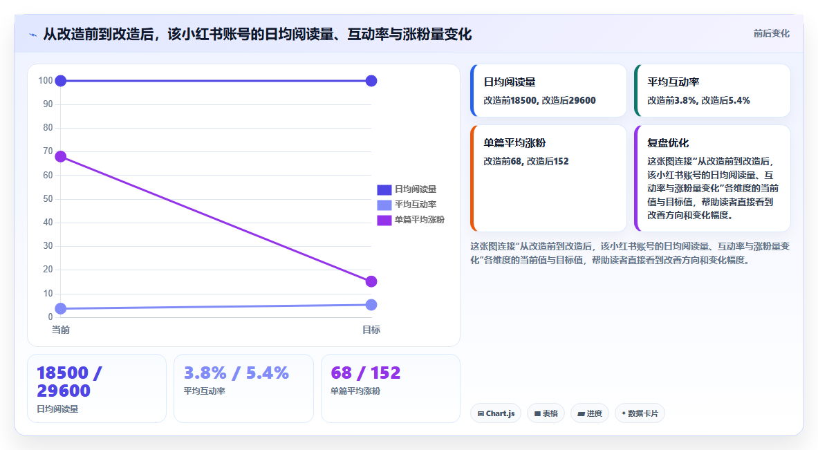Select the 平均互动率 point at 目标
Viewport: 818px width, 450px height.
(x=371, y=305)
